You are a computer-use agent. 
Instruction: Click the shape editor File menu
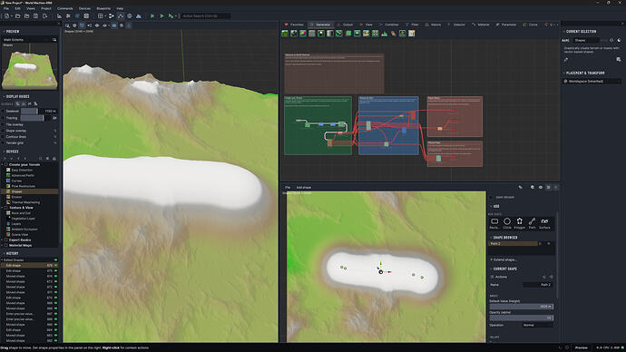(x=288, y=187)
